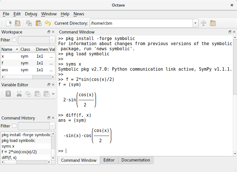Create a new script using the toolbar icon
The image size is (237, 172).
point(9,23)
